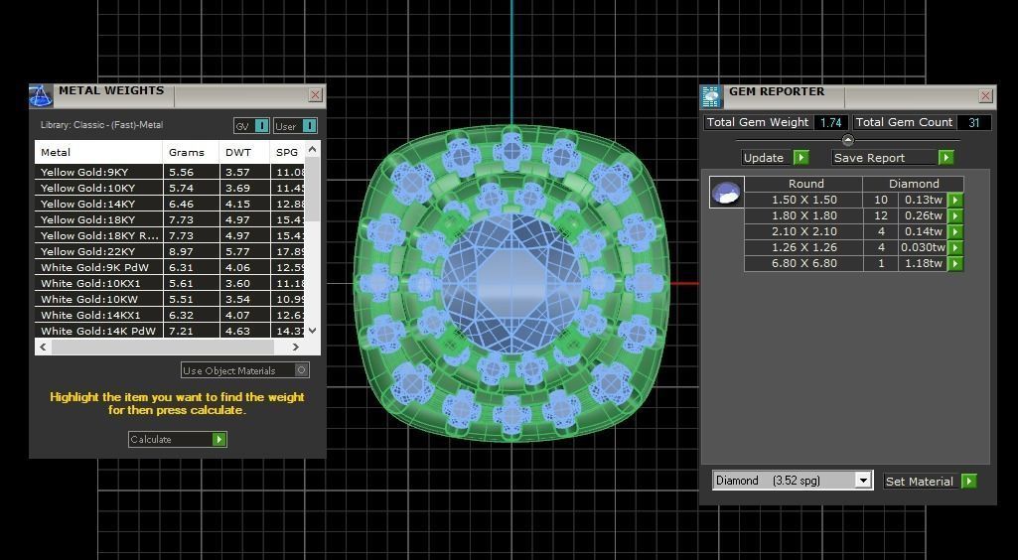Select the White Gold:9K PdW row

click(170, 267)
